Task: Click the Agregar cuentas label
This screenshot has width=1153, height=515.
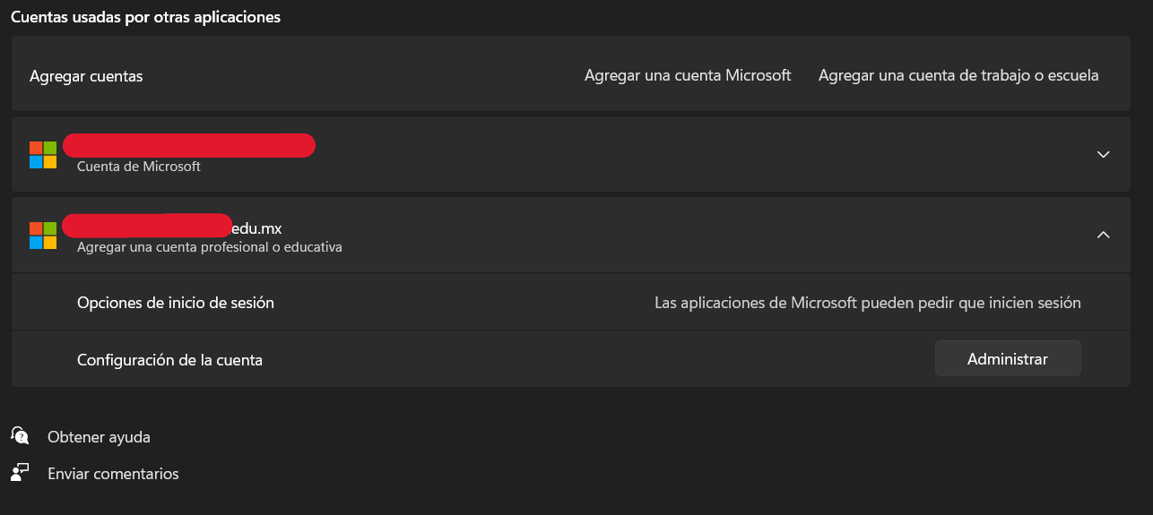Action: (86, 76)
